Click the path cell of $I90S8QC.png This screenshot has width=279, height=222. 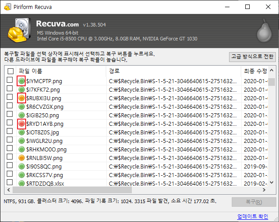[x=173, y=167]
